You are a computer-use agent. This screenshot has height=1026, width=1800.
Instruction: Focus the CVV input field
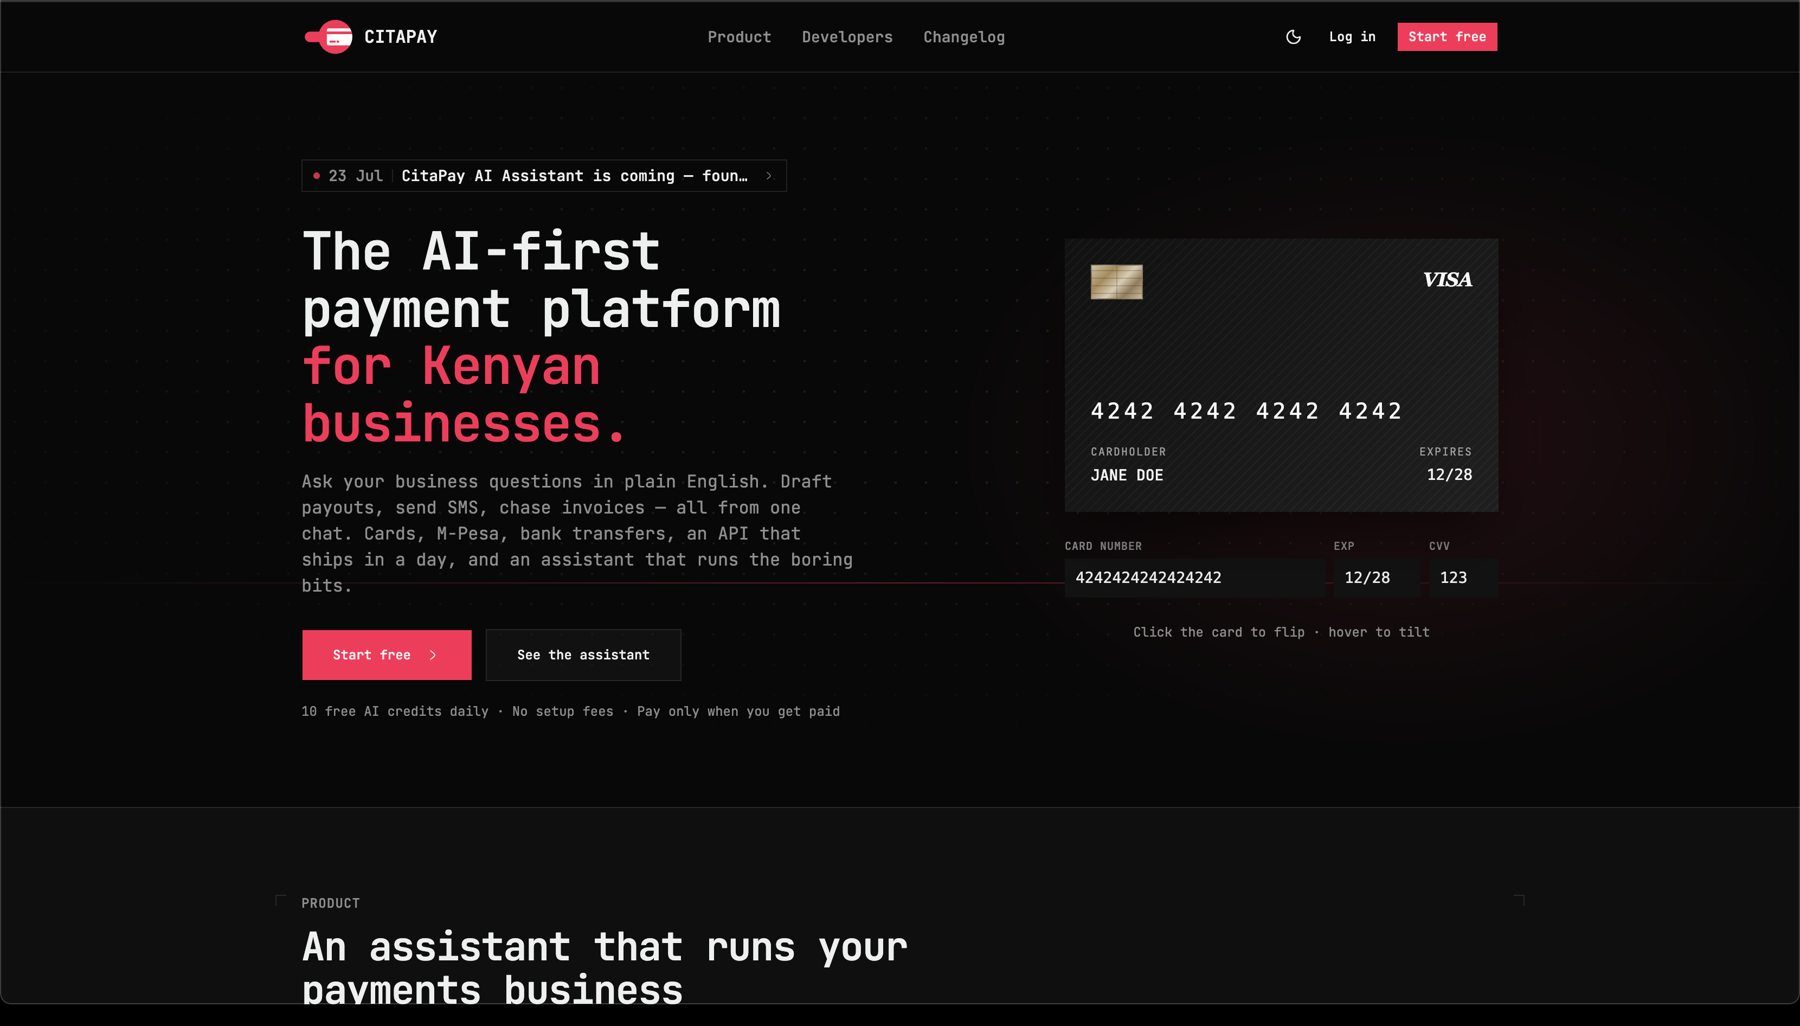click(x=1463, y=578)
